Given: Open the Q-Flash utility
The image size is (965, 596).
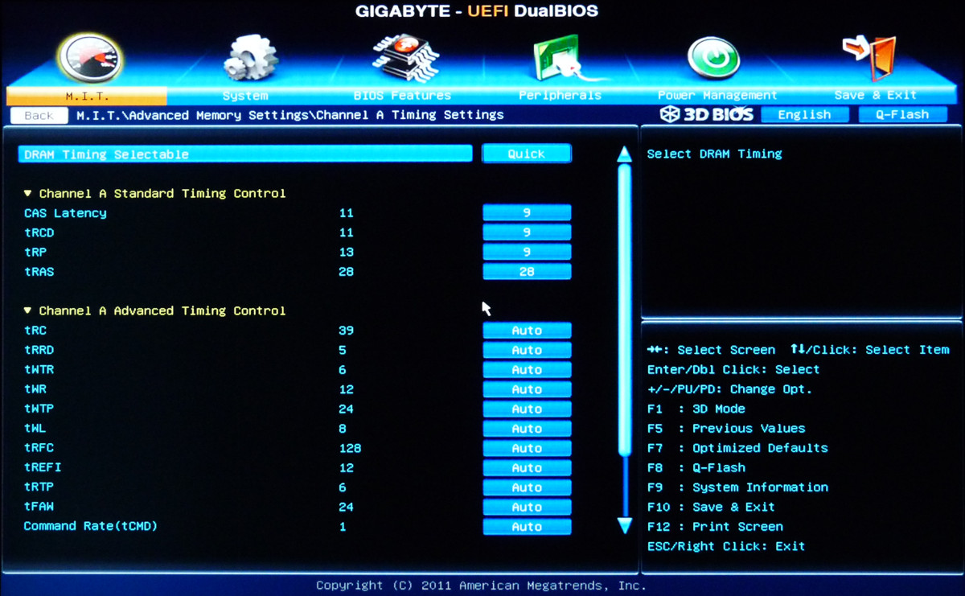Looking at the screenshot, I should click(x=902, y=115).
